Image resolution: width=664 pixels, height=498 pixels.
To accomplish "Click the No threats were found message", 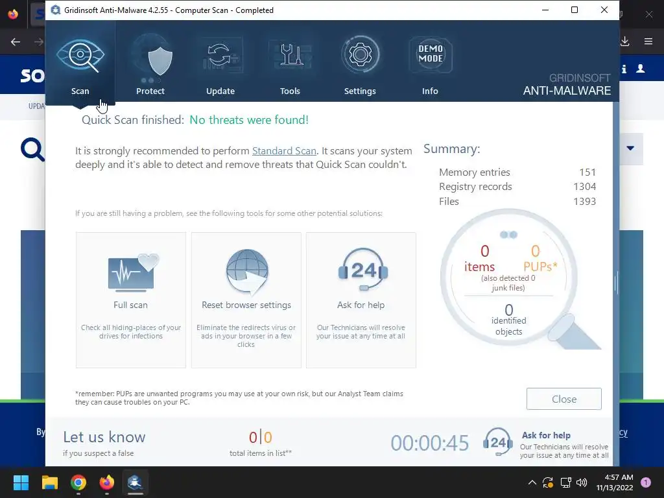I will point(249,120).
